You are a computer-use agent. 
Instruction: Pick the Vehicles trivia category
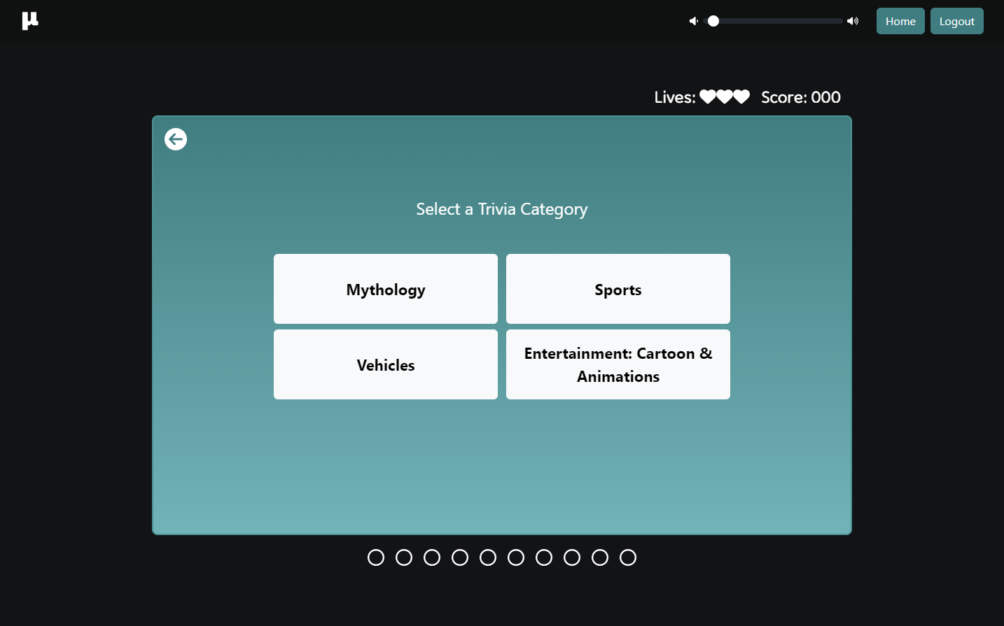coord(386,364)
